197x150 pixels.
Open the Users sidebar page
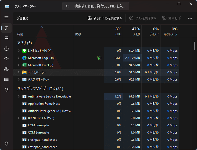click(x=6, y=69)
